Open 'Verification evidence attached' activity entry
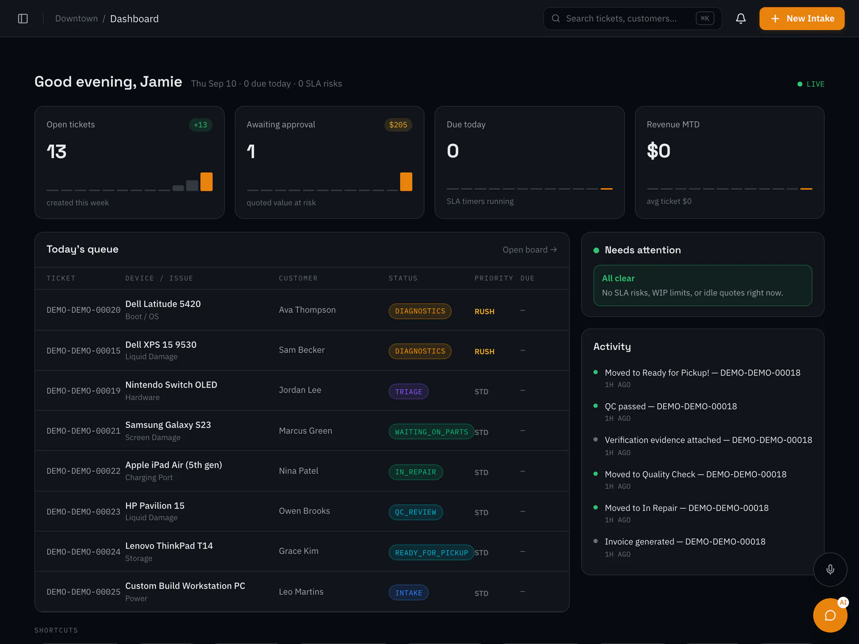This screenshot has height=644, width=859. tap(702, 446)
